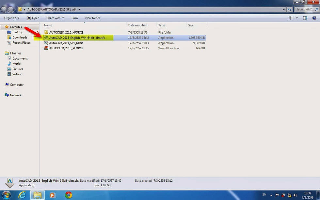
Task: Click the volume speaker tray icon
Action: [295, 195]
